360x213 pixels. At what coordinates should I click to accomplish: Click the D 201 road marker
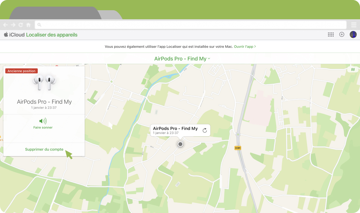(238, 148)
